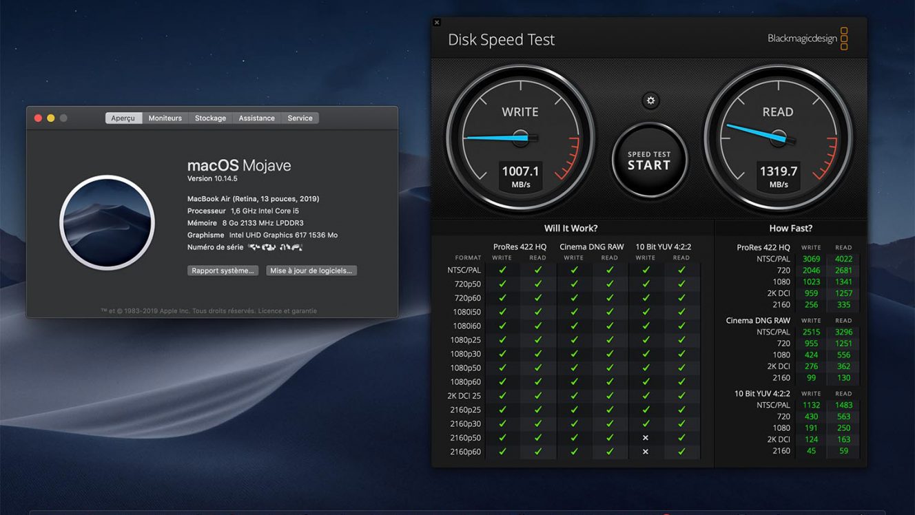Click ProRes write checkmark for 2160p60
Viewport: 915px width, 515px height.
tap(502, 452)
